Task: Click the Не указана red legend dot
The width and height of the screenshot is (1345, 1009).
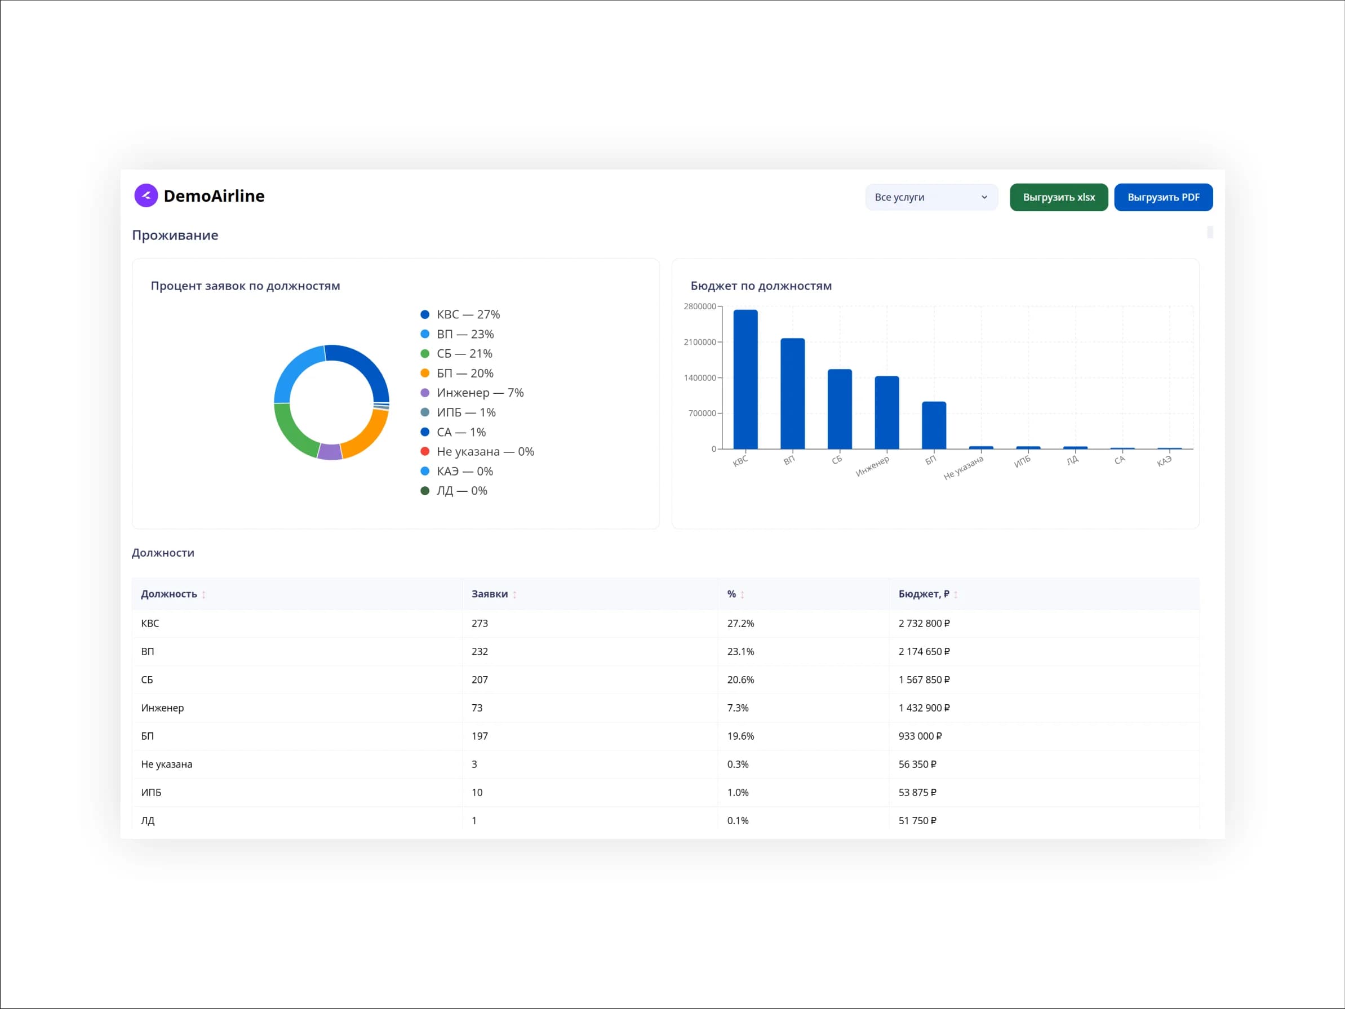Action: click(x=425, y=451)
